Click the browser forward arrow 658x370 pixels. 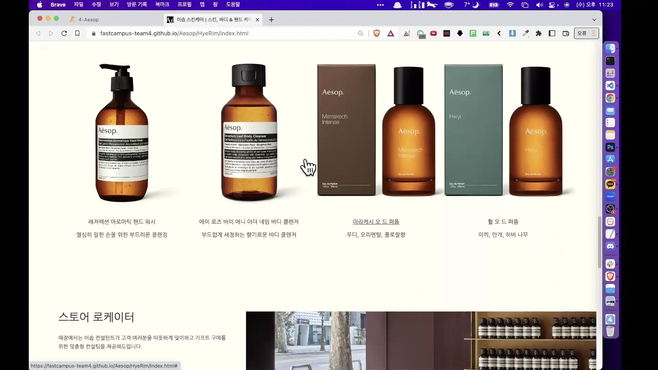(51, 33)
